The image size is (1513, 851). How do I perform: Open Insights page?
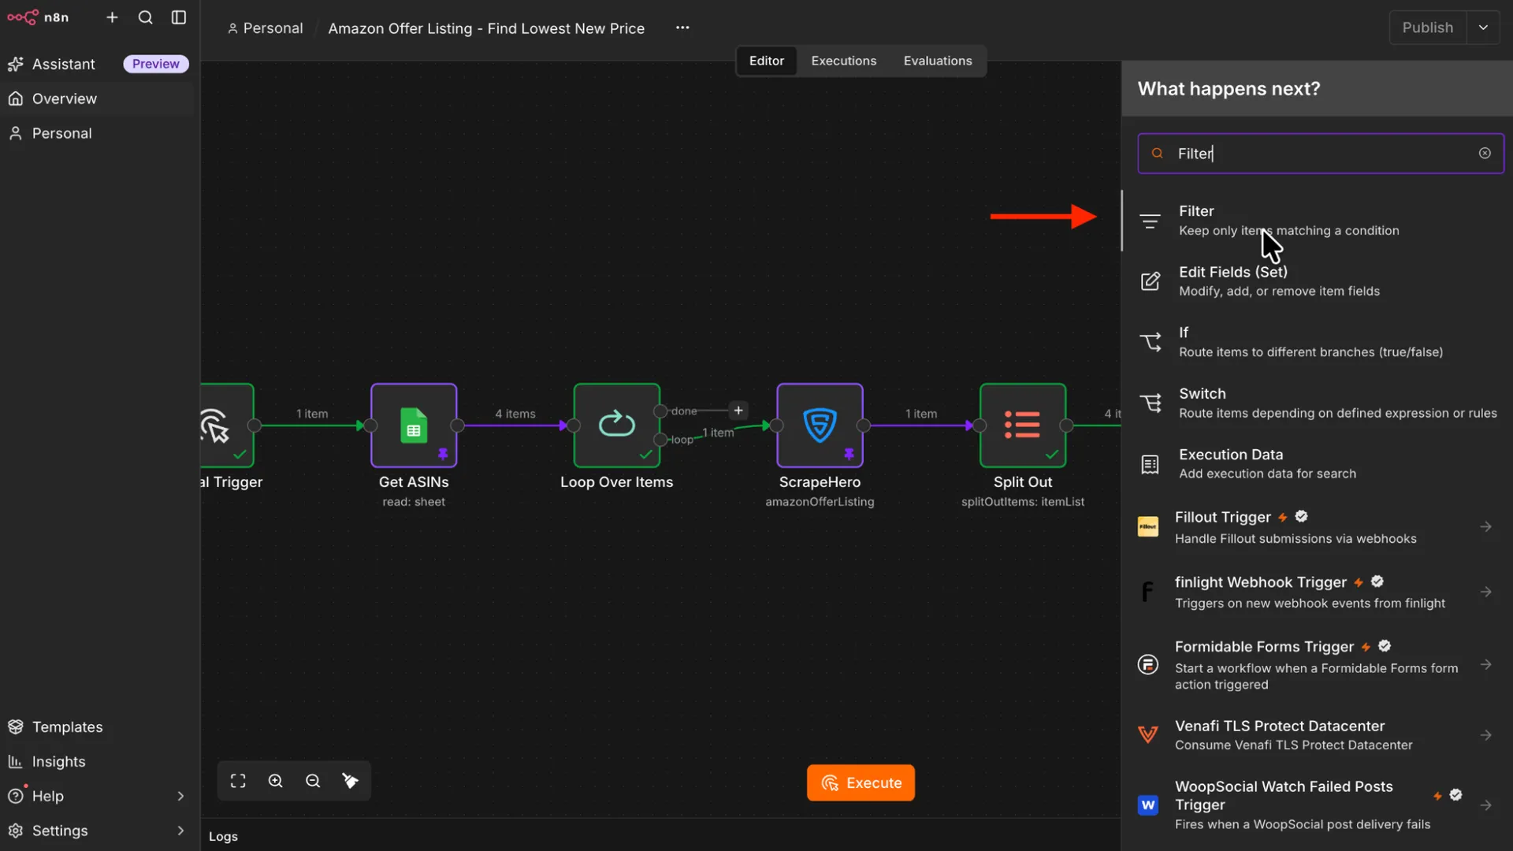(59, 761)
